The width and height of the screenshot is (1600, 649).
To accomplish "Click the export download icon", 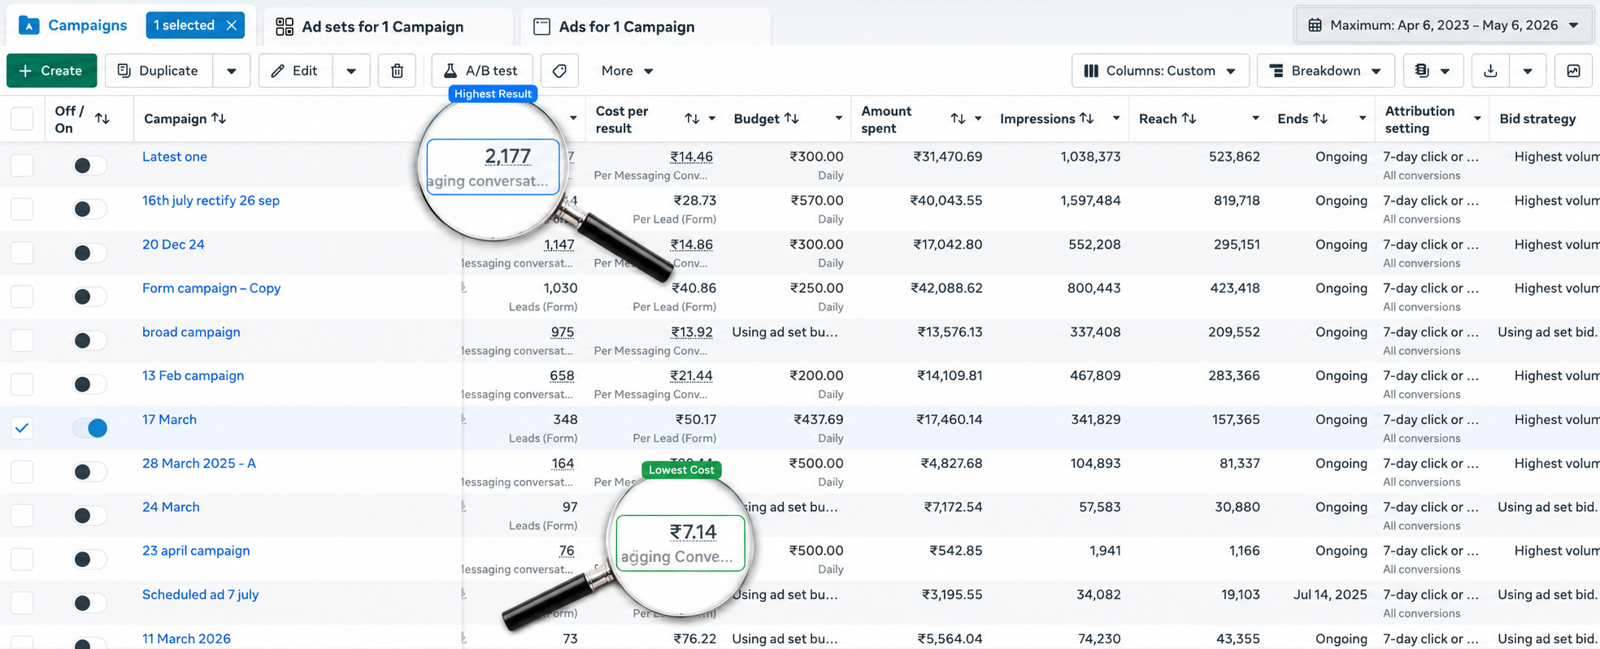I will point(1490,71).
